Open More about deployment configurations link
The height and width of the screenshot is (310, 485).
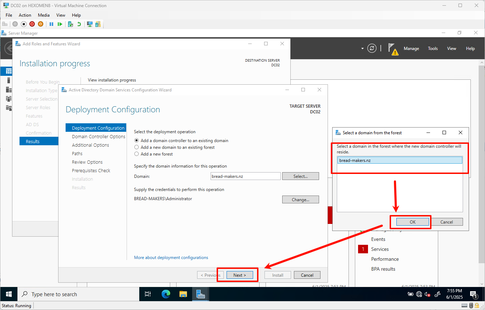point(171,258)
